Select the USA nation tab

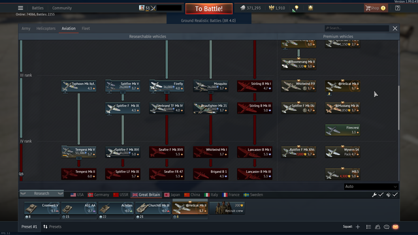[x=77, y=195]
